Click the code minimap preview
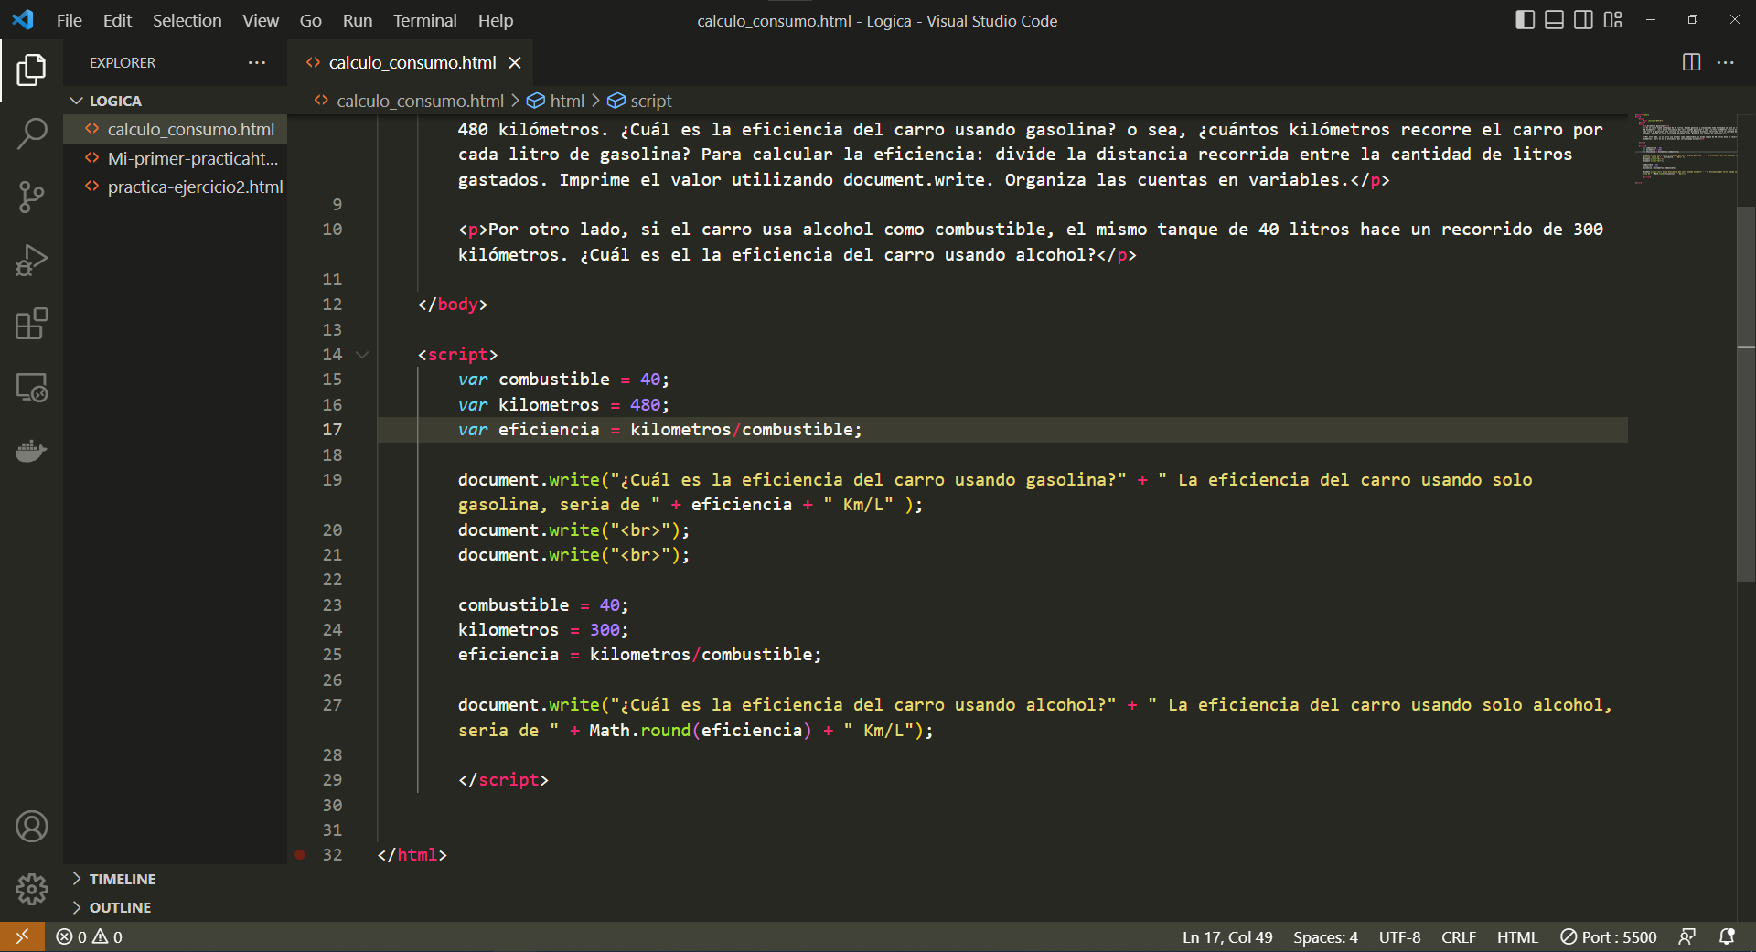This screenshot has width=1756, height=952. coord(1686,149)
